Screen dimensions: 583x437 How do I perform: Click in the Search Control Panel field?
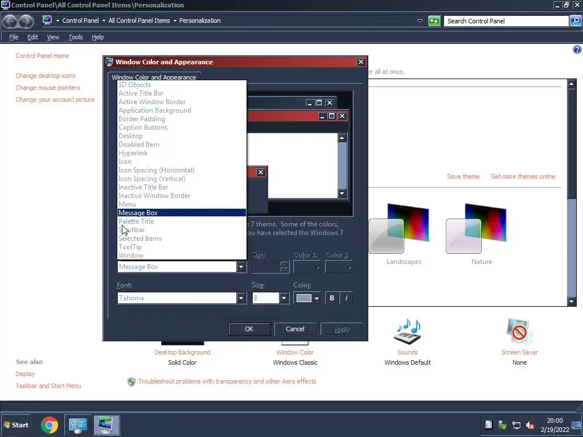(x=506, y=21)
